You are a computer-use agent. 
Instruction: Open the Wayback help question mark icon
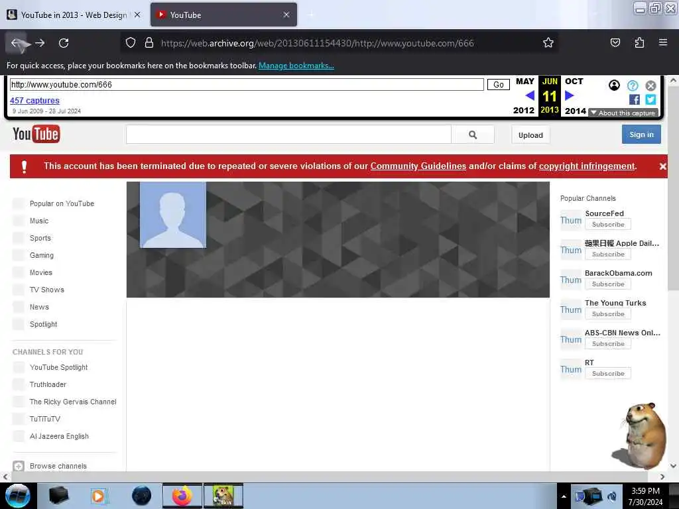[x=633, y=85]
